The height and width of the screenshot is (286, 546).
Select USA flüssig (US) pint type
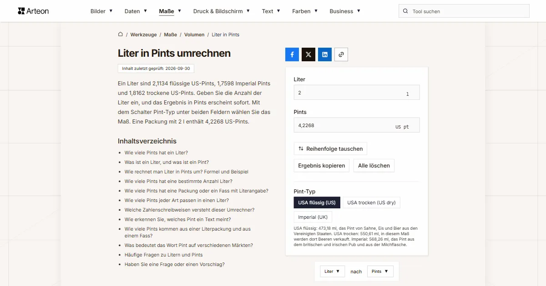point(317,202)
